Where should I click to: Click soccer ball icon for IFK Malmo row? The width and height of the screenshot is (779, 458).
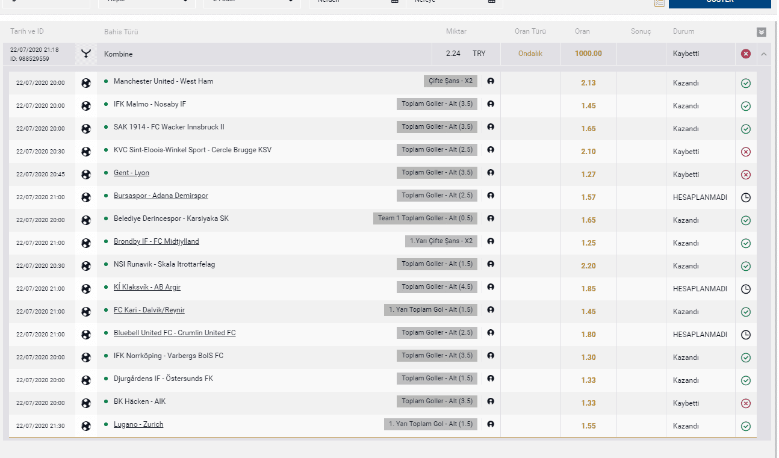(x=86, y=106)
